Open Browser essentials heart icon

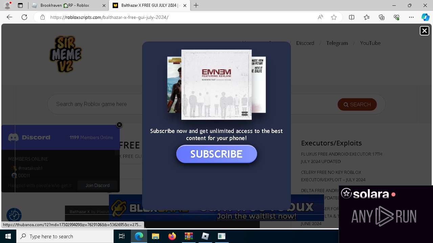(x=396, y=17)
